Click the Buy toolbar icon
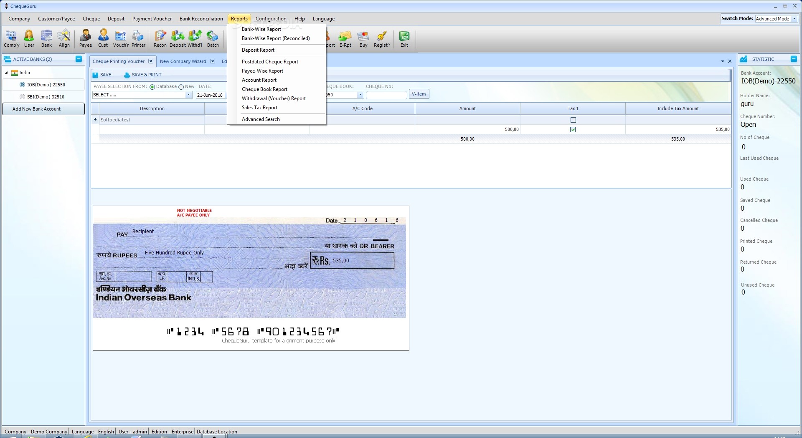The width and height of the screenshot is (802, 438). tap(363, 38)
